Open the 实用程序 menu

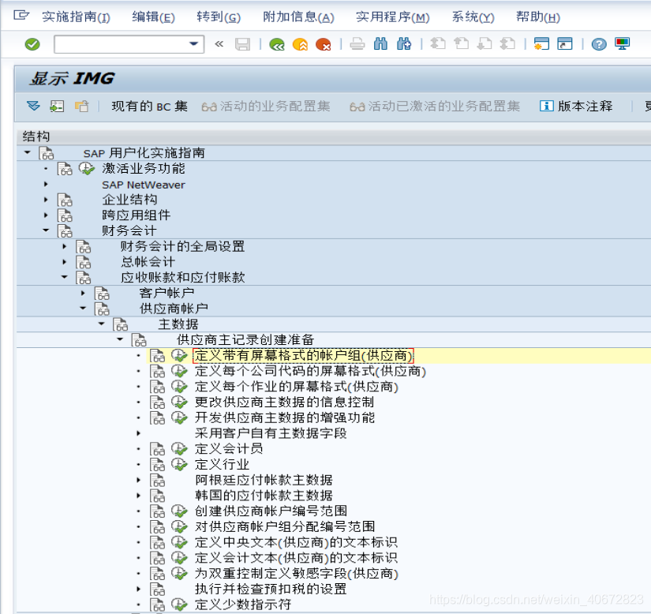pyautogui.click(x=393, y=17)
